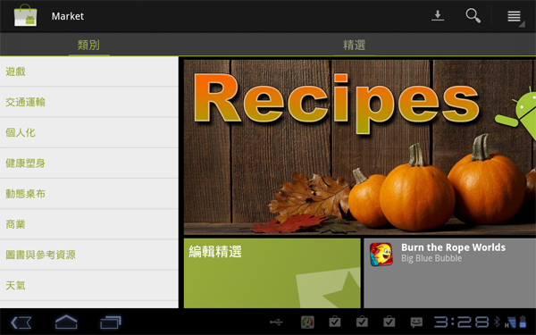Open the Recent apps button
This screenshot has height=335, width=536.
(111, 322)
